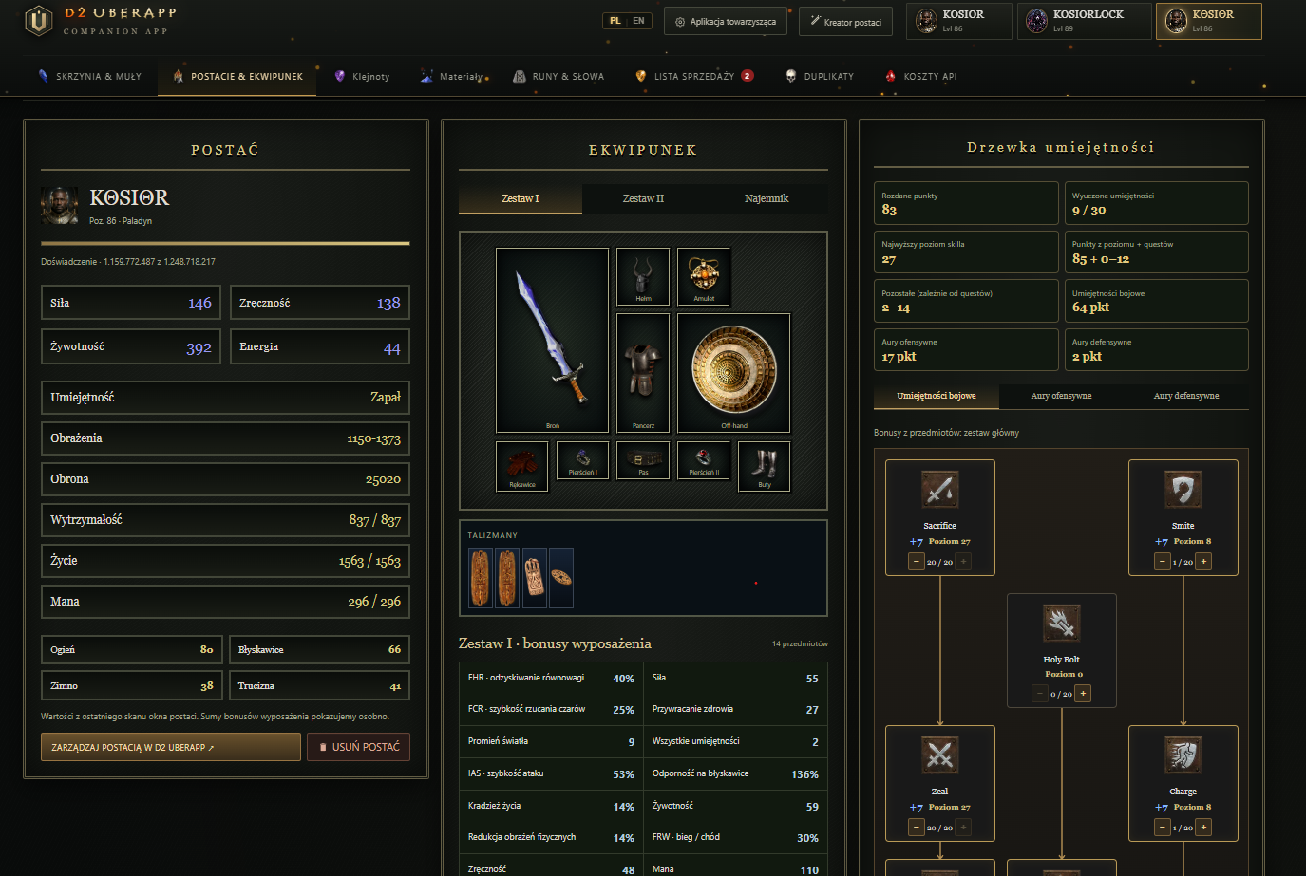Open the Runy & Słowa tab

click(558, 76)
